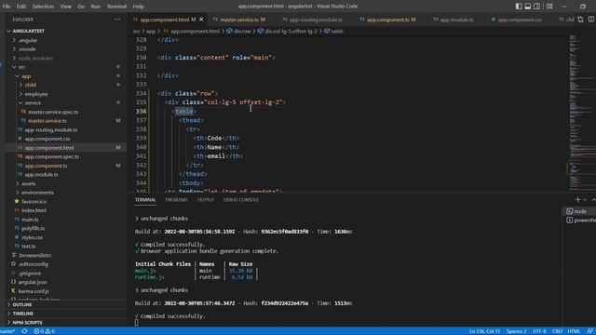Open the Selection menu
Screen dimensions: 596x335
point(43,7)
